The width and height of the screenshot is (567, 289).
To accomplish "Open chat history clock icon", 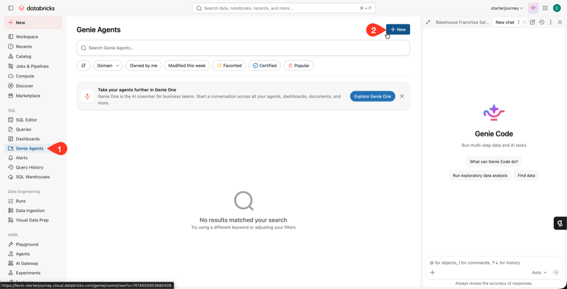I will point(542,23).
